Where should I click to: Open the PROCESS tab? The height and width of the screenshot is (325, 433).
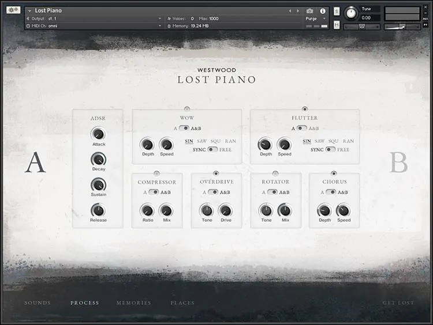tap(84, 303)
